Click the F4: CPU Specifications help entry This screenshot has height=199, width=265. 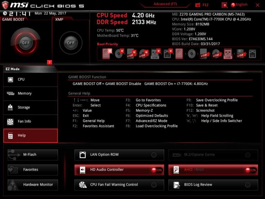[x=146, y=105]
